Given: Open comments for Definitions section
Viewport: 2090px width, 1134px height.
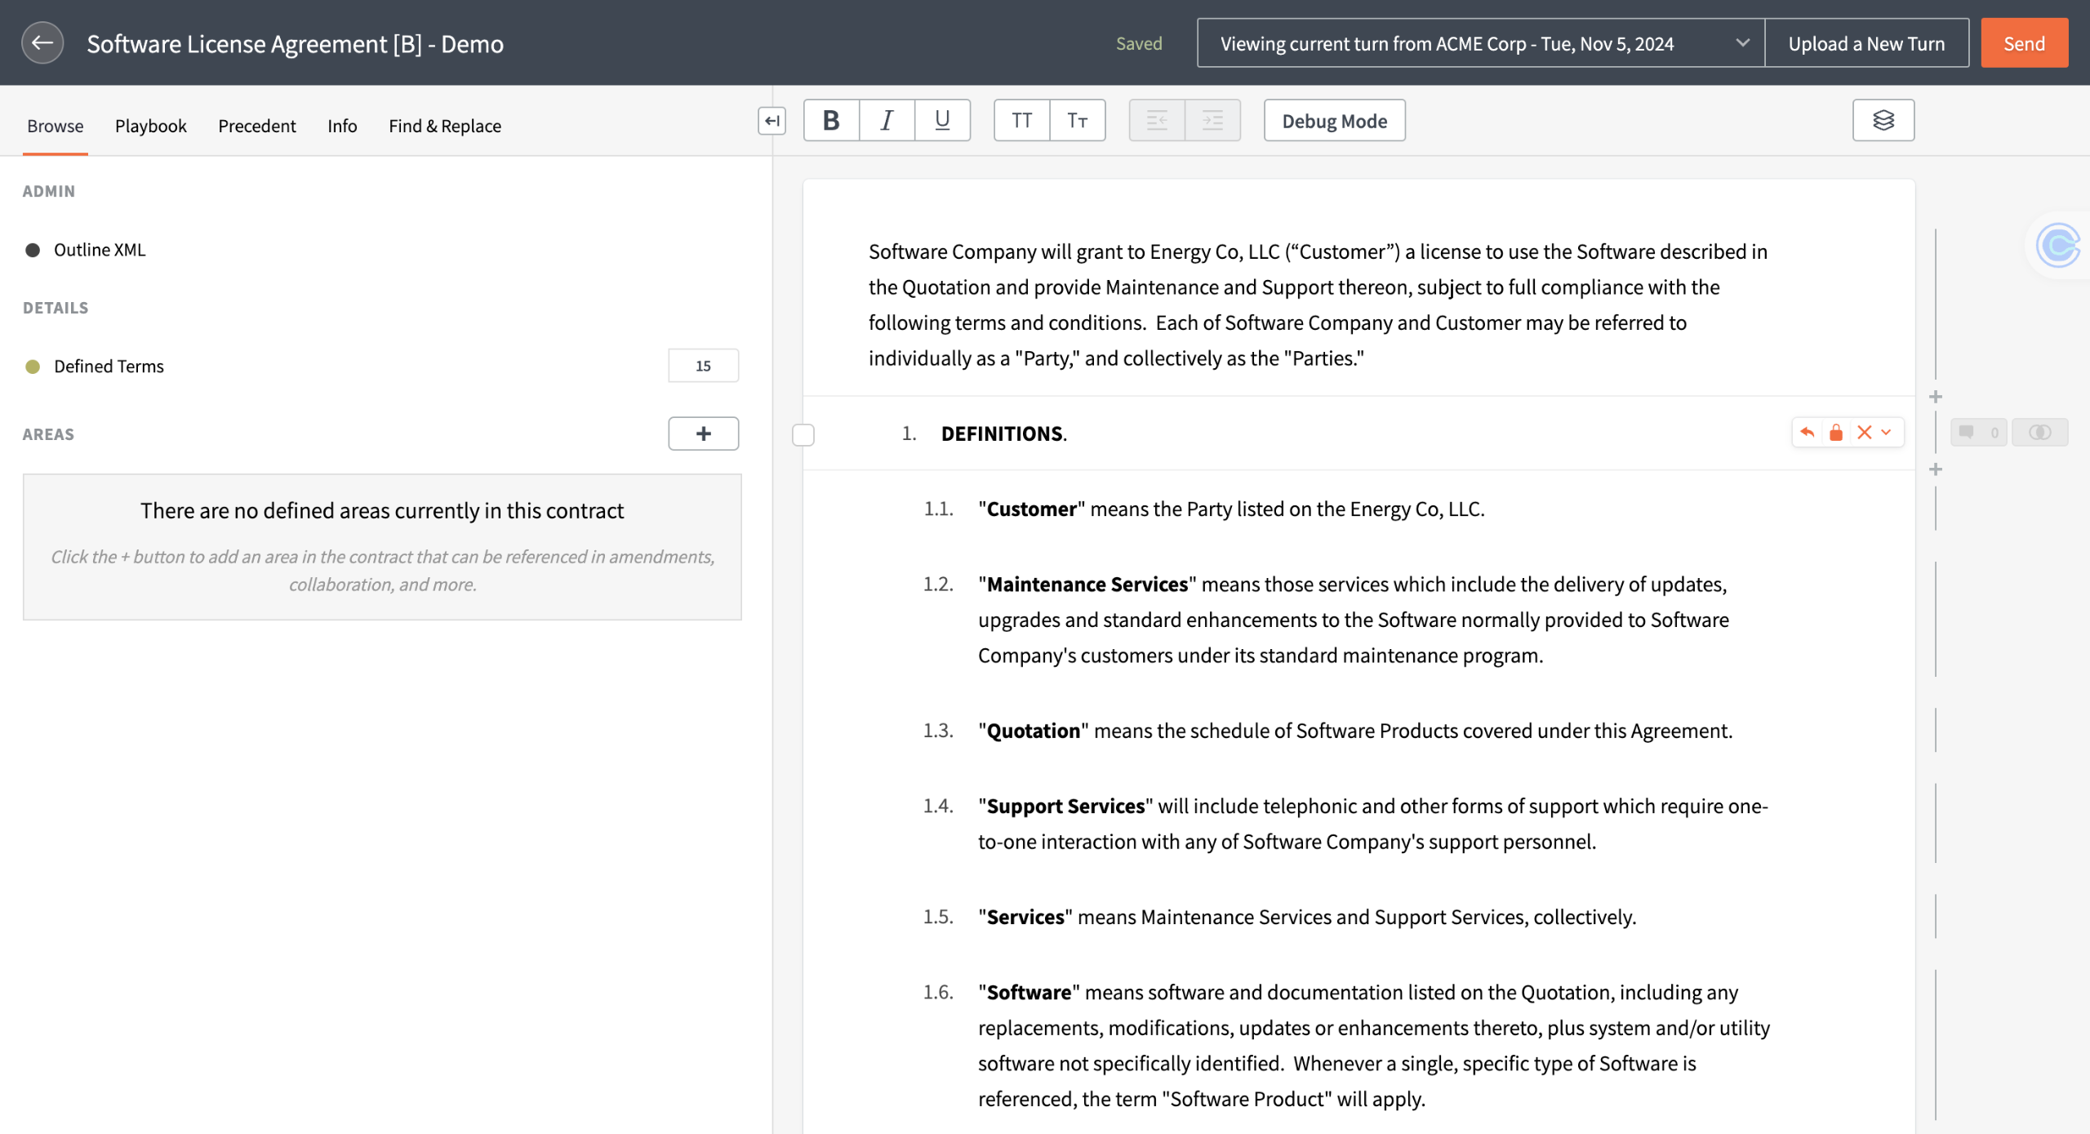Looking at the screenshot, I should coord(1977,433).
